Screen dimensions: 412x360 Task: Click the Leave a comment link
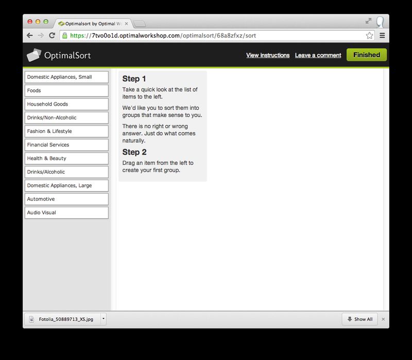coord(318,55)
